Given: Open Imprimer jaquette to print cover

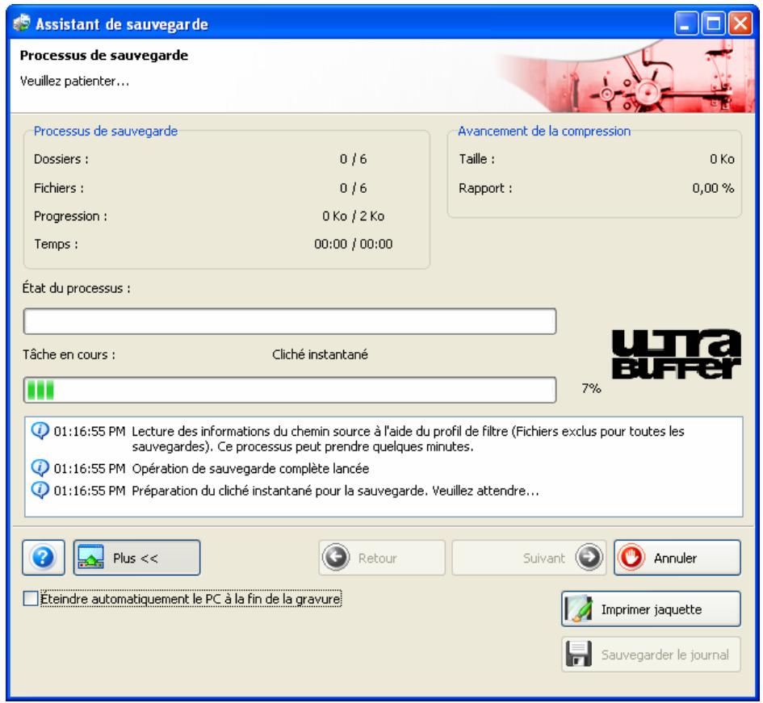Looking at the screenshot, I should [651, 609].
